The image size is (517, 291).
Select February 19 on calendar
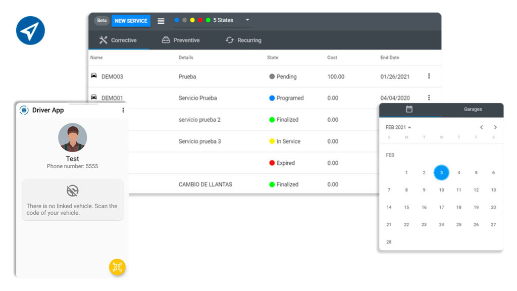476,207
